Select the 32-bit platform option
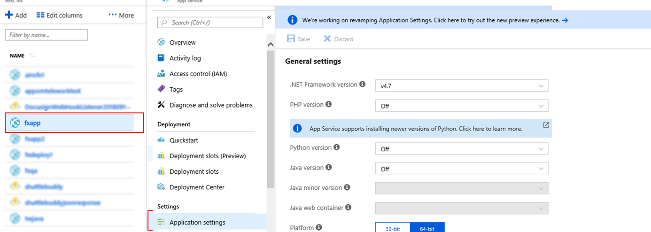 pyautogui.click(x=393, y=228)
